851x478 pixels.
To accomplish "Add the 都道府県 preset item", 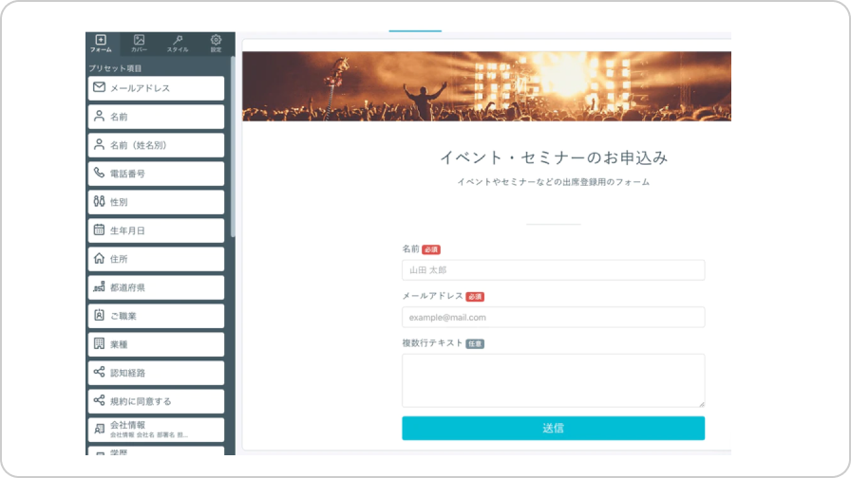I will point(156,287).
